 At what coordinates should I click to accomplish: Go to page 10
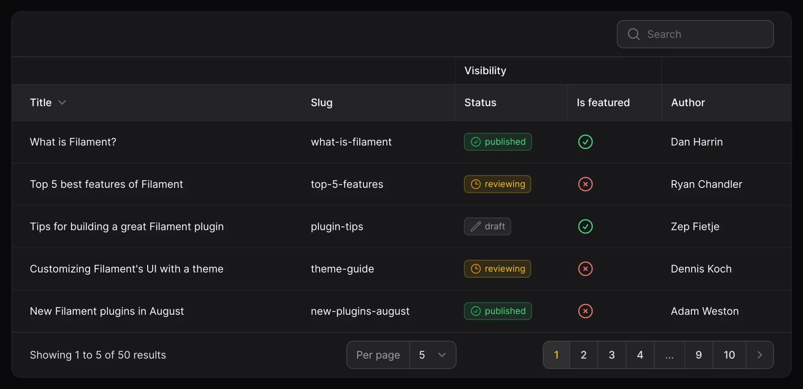[729, 355]
